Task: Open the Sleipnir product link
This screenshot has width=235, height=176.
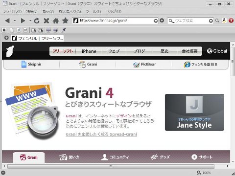Action: tap(31, 64)
